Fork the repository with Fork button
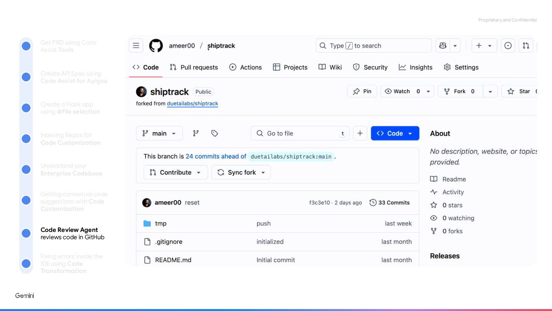Viewport: 552px width, 311px height. [x=460, y=91]
